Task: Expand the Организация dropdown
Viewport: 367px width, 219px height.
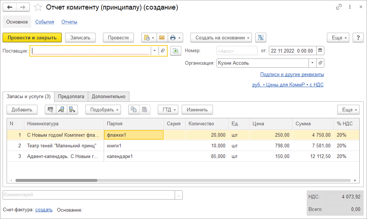Action: pos(312,63)
